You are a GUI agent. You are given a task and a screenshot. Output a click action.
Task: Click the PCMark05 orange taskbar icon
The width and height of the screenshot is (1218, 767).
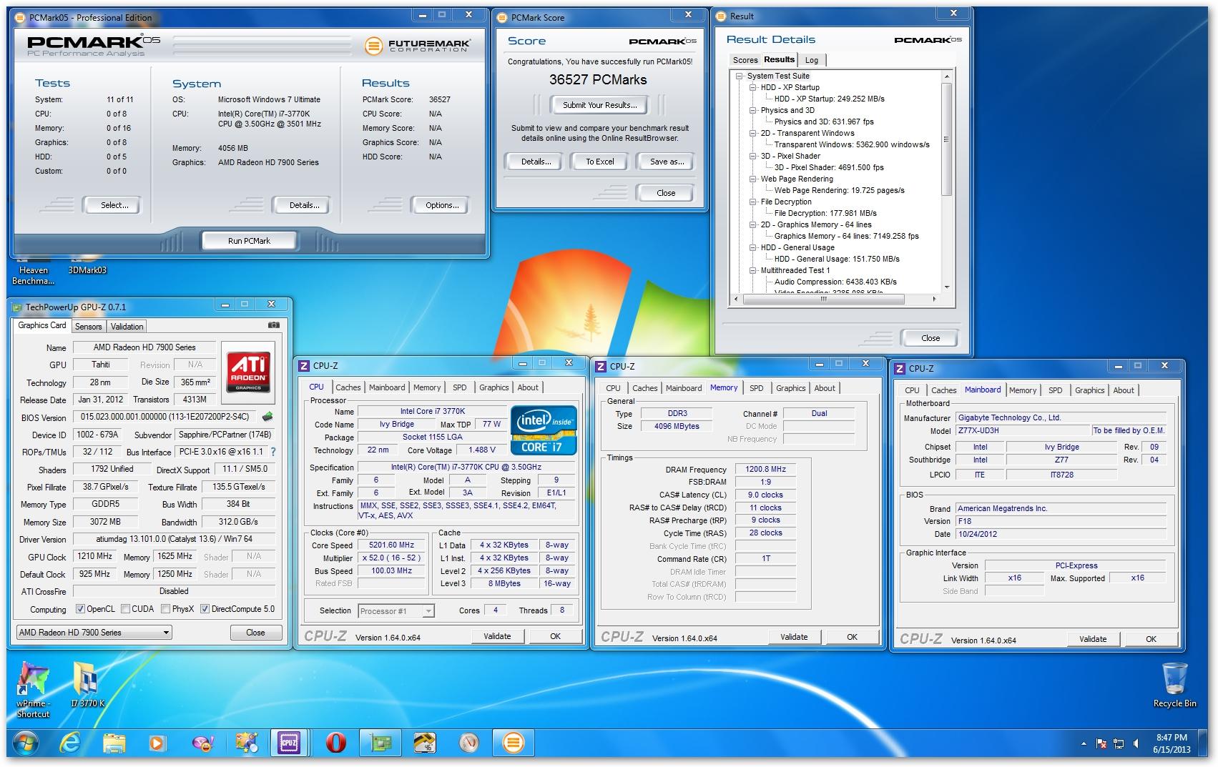click(x=513, y=743)
